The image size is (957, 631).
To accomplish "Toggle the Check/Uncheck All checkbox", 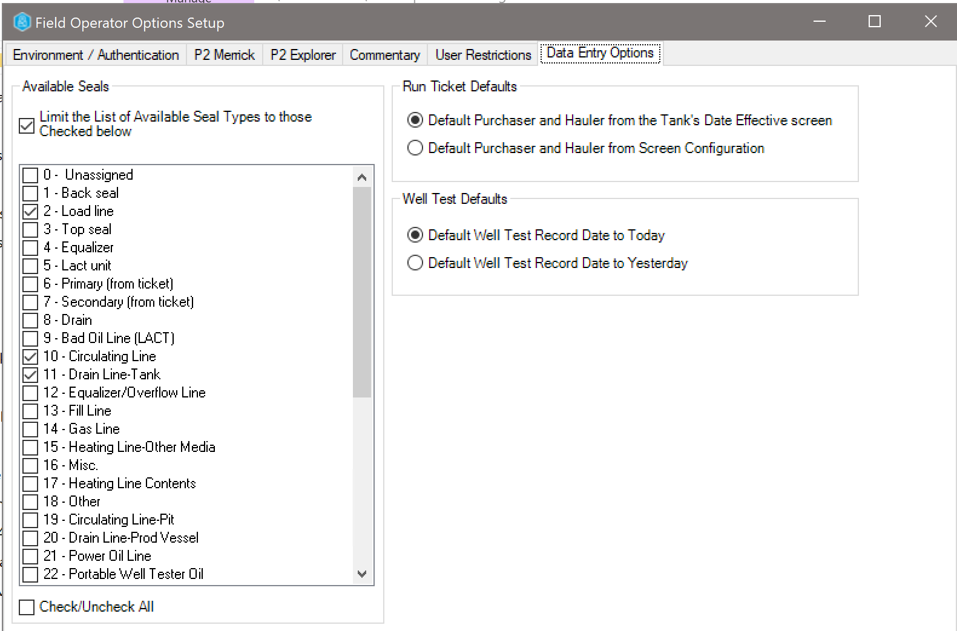I will pyautogui.click(x=27, y=607).
